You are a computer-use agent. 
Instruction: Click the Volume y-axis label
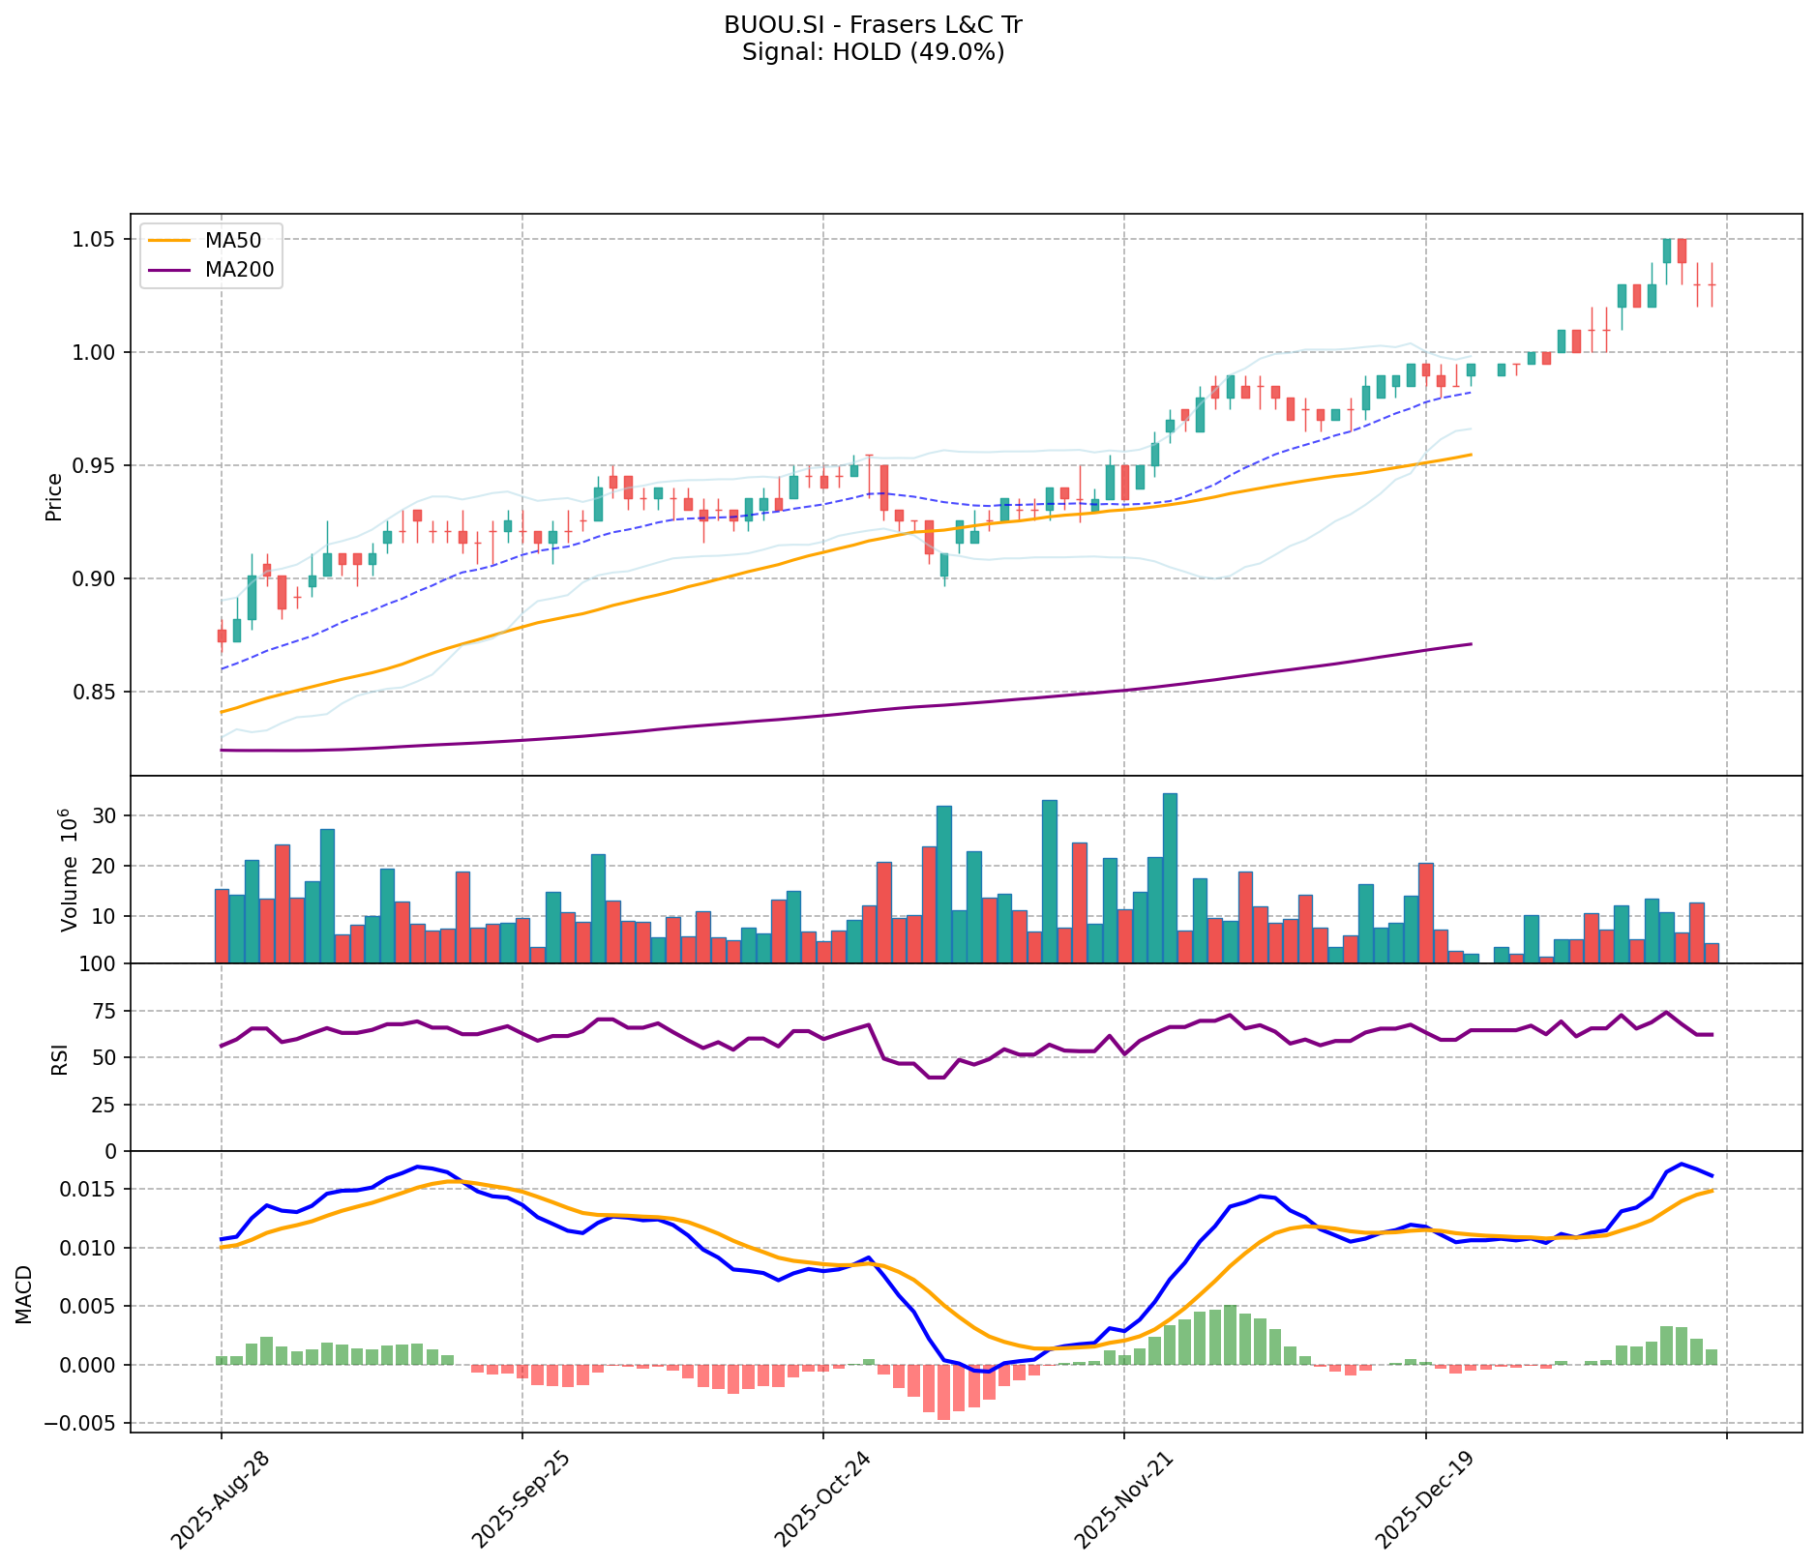[68, 869]
